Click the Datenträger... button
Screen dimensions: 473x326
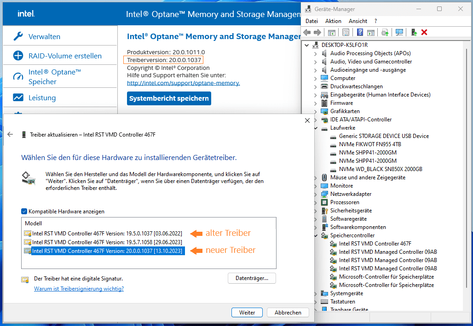[252, 278]
